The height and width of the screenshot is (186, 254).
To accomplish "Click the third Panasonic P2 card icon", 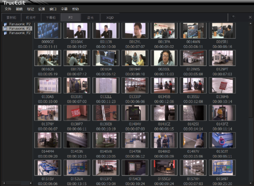I will pyautogui.click(x=5, y=33).
